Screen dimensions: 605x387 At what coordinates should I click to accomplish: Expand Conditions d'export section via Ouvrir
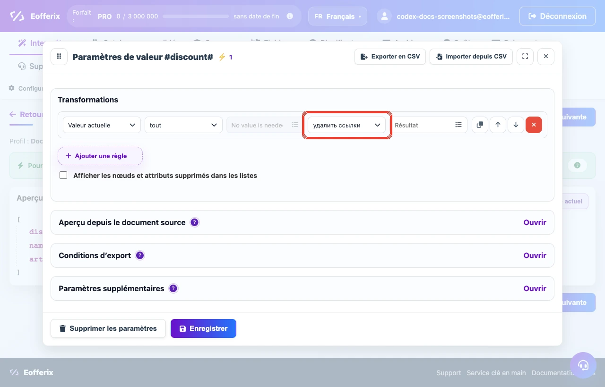click(x=535, y=255)
